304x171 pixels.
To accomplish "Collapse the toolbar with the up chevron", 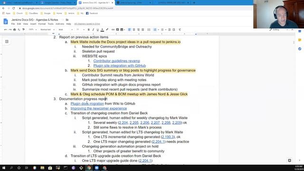I will click(x=292, y=29).
